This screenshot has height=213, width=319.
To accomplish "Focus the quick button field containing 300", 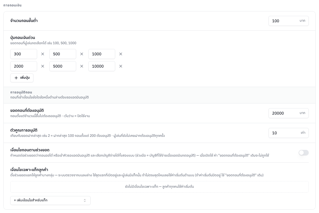I will (24, 54).
